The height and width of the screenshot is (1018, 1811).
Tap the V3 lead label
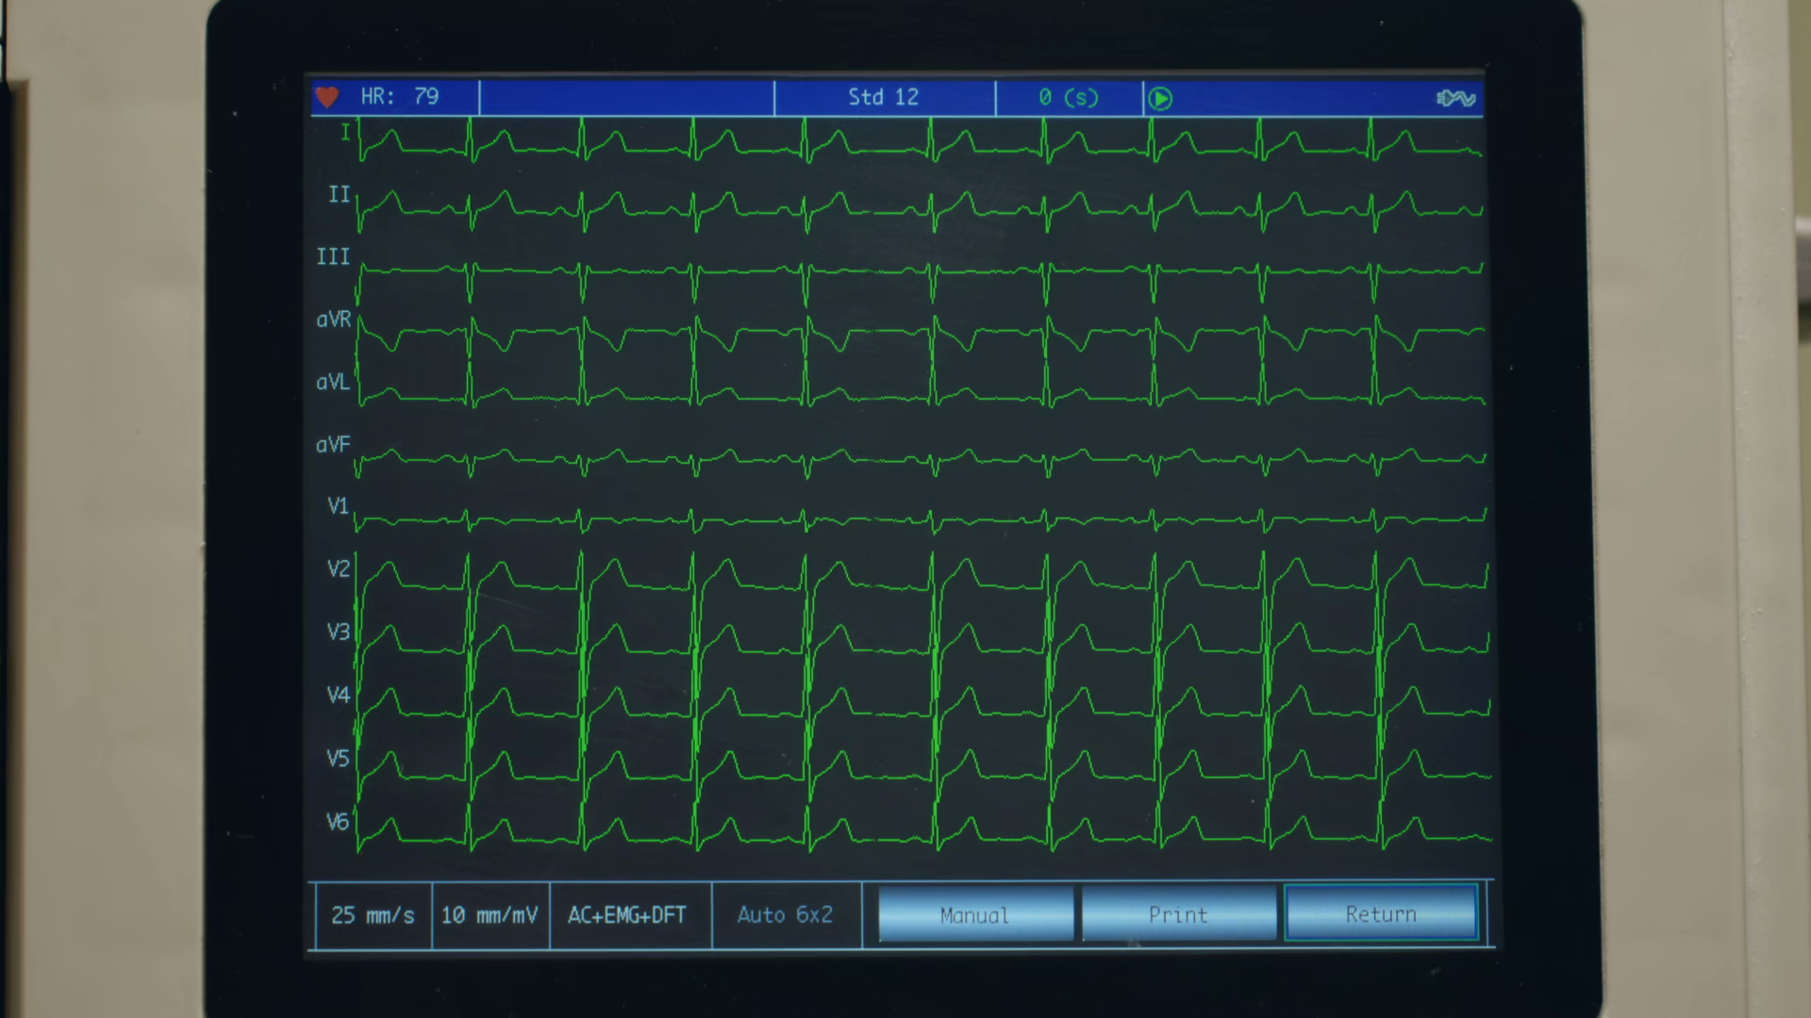[x=338, y=632]
